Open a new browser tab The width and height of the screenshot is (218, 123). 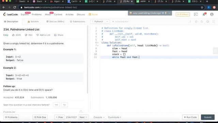pyautogui.click(x=207, y=1)
